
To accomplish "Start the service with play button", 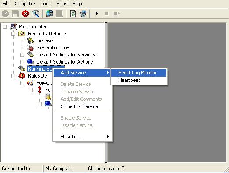I will (x=97, y=14).
